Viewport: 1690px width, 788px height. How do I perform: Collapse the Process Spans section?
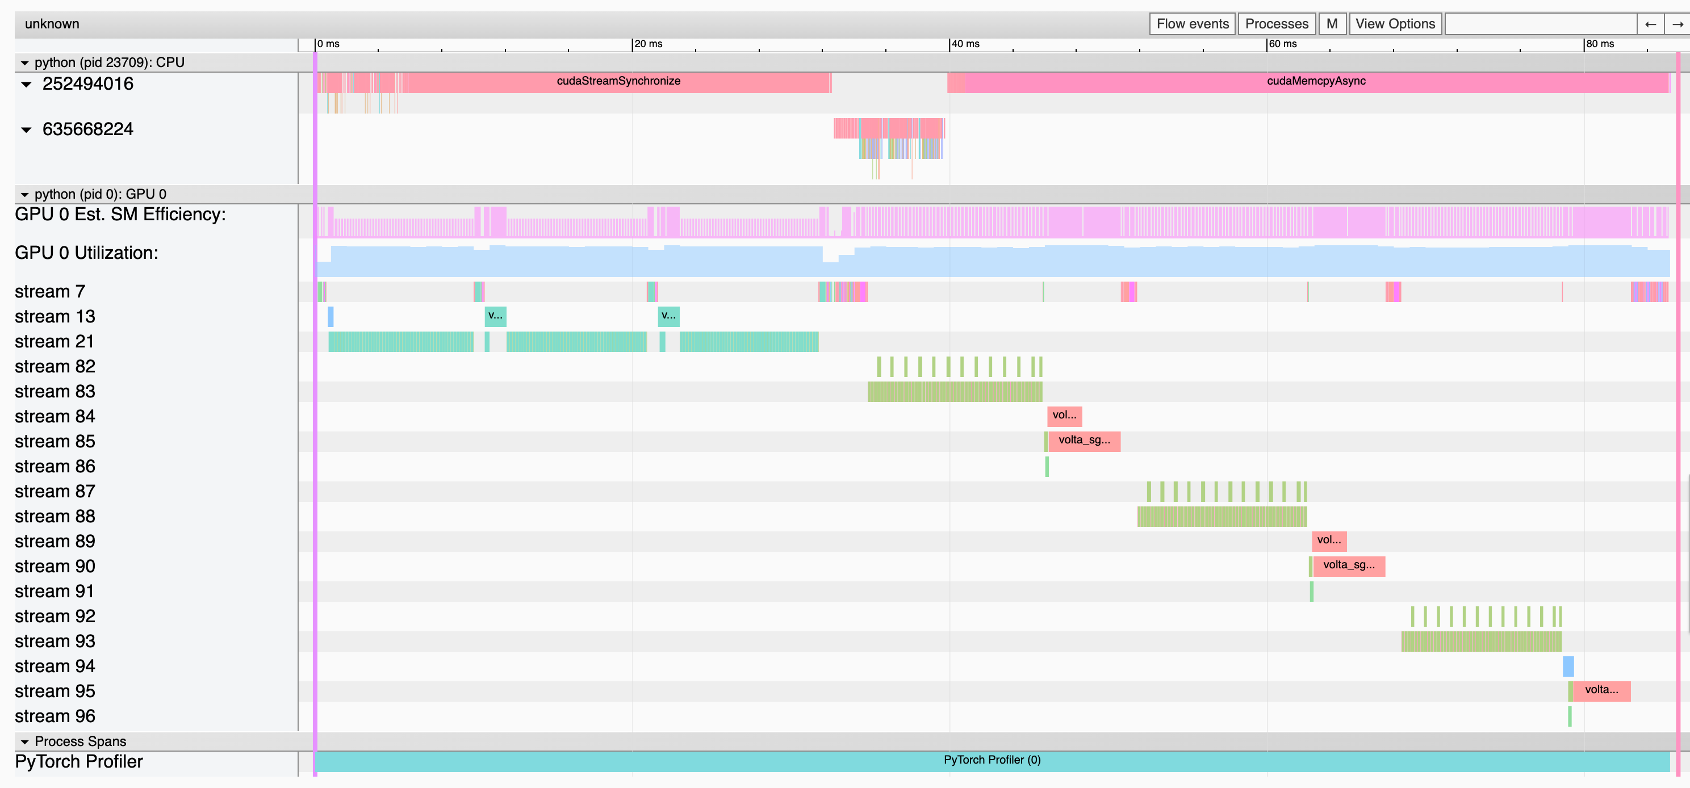pos(25,742)
